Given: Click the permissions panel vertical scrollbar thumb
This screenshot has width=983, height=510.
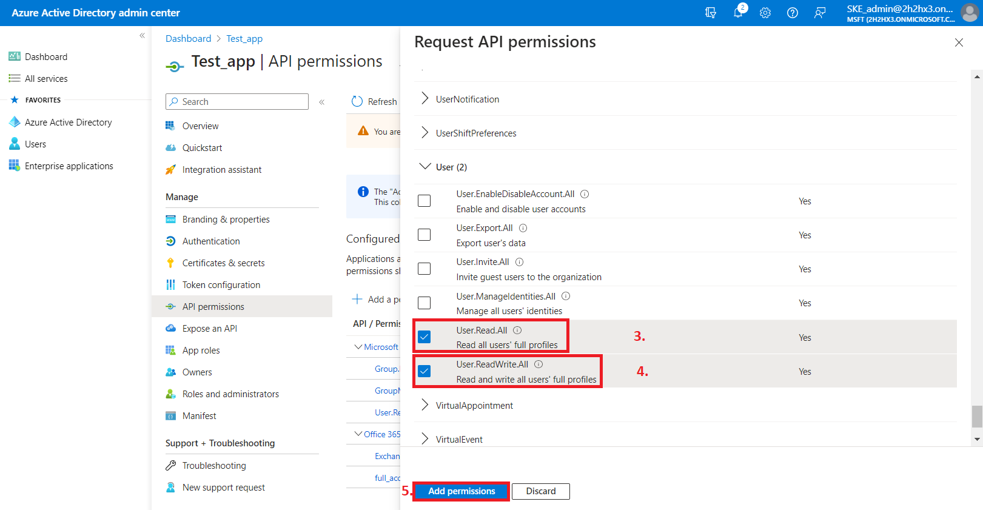Looking at the screenshot, I should click(976, 417).
